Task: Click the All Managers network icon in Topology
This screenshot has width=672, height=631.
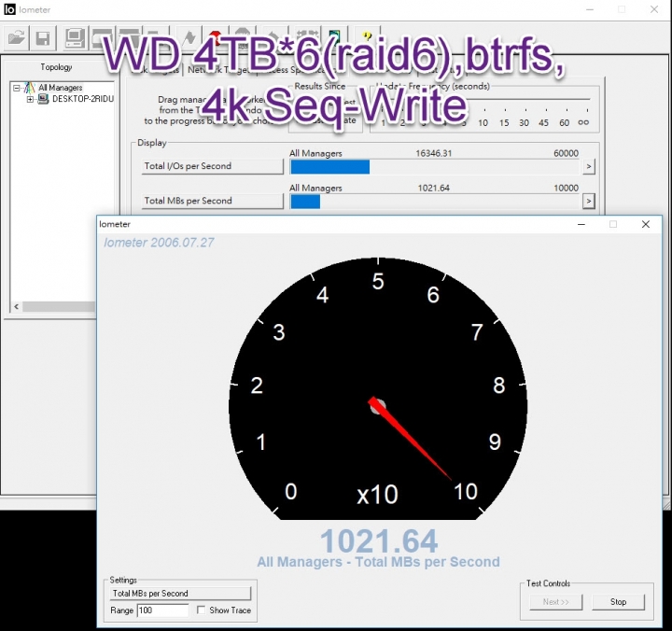Action: [x=30, y=88]
